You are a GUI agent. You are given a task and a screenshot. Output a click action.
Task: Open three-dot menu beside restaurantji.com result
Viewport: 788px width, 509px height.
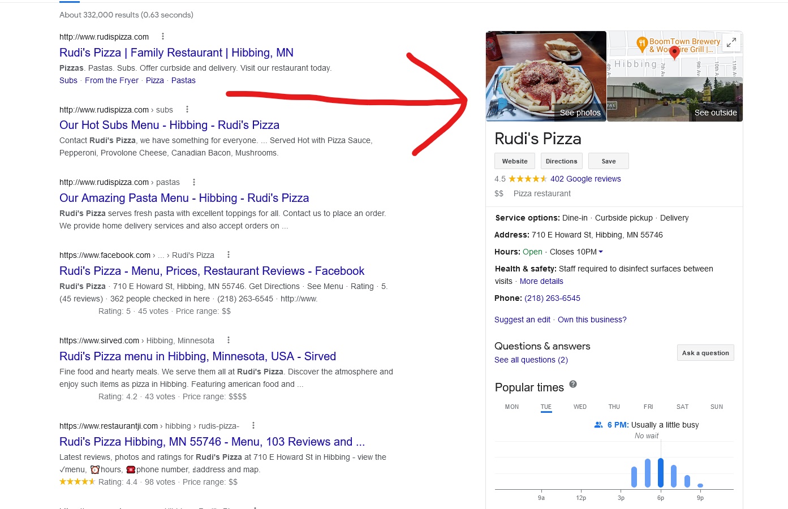tap(253, 425)
